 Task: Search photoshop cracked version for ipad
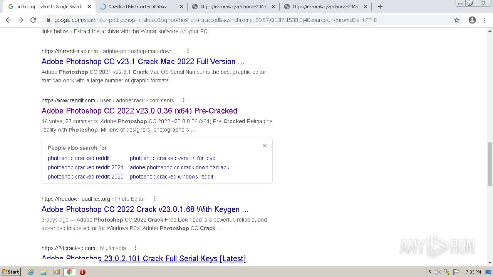tap(173, 158)
